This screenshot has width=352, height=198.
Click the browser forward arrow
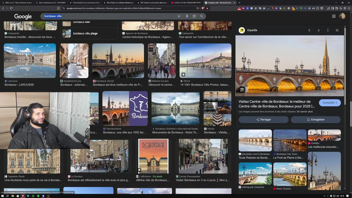click(7, 8)
